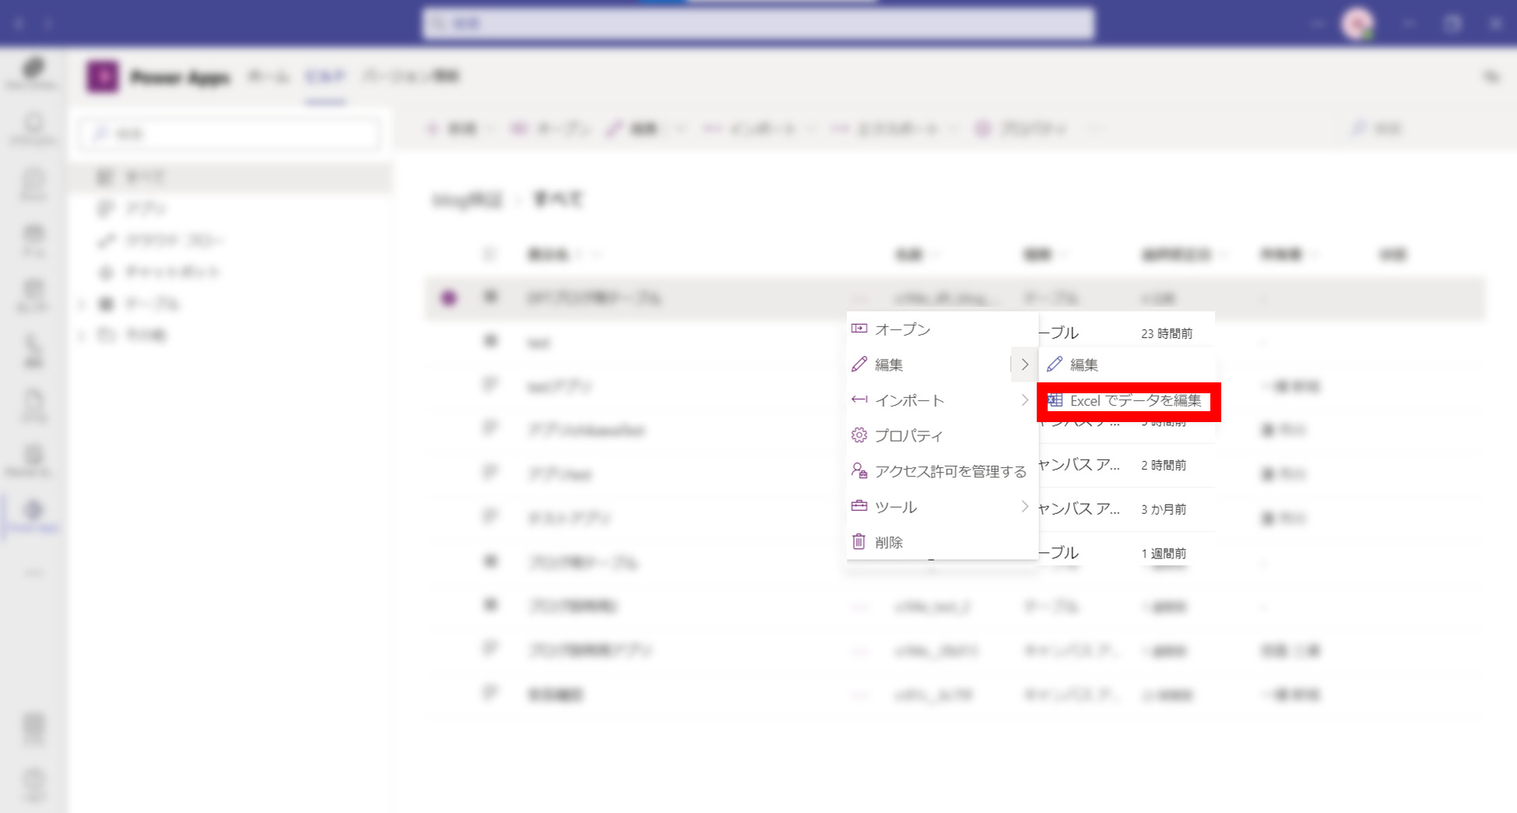Open プロパティ from the context menu
The height and width of the screenshot is (813, 1517).
(x=908, y=436)
